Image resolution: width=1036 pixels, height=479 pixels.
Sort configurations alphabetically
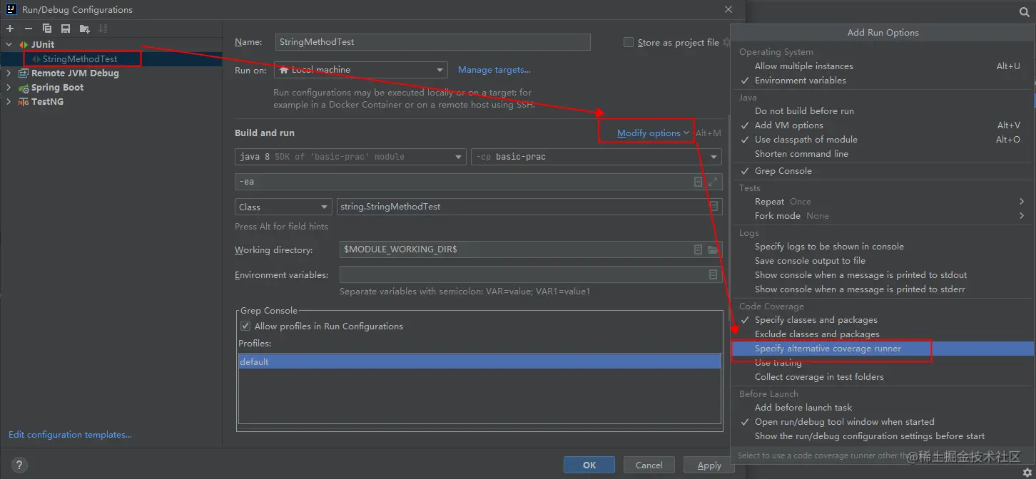coord(101,29)
